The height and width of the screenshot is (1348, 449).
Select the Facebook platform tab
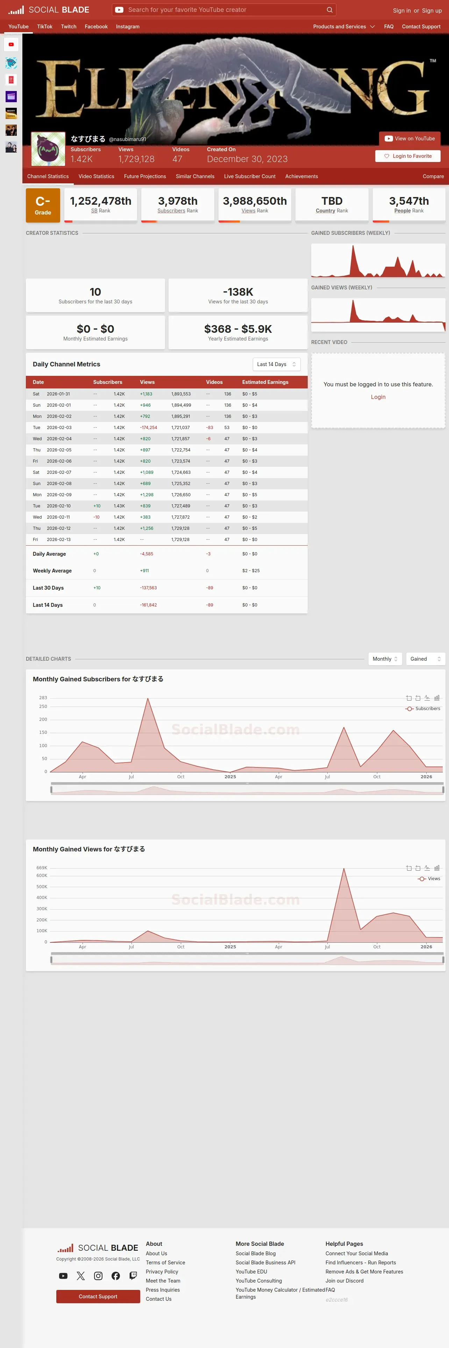click(x=96, y=27)
